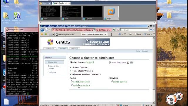Click the Richard O. Gardner desktop folder icon

6,18
